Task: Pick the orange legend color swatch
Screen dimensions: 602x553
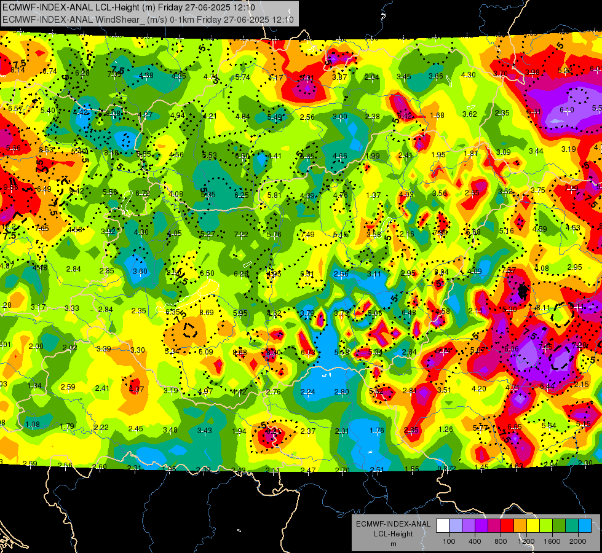Action: 520,526
